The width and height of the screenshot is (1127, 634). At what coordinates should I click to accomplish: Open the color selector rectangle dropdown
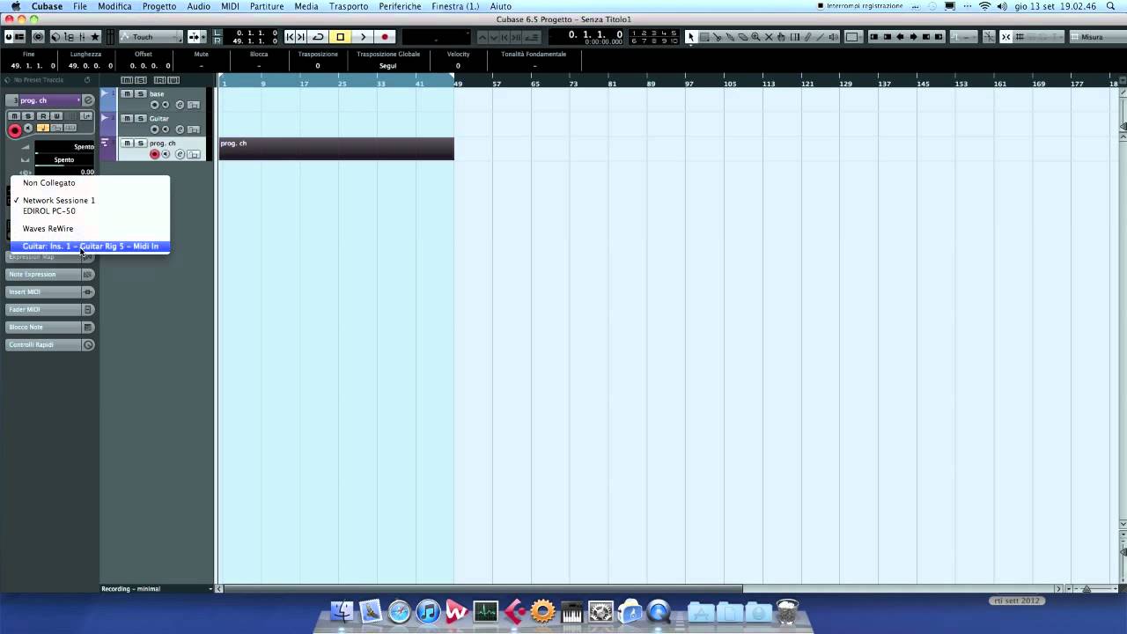coord(852,37)
